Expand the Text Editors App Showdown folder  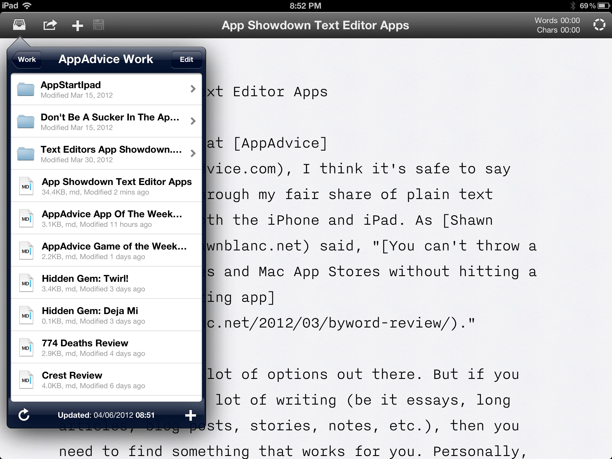click(x=106, y=154)
